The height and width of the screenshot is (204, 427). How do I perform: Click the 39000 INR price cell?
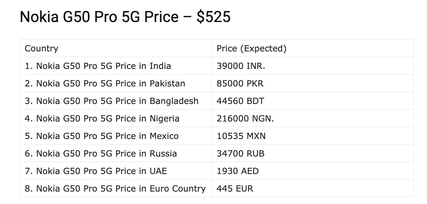(x=241, y=66)
